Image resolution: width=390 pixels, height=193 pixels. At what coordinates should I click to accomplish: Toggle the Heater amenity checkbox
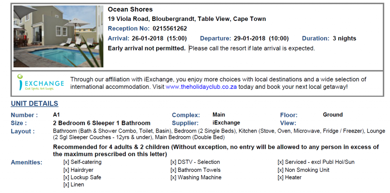pos(281,178)
